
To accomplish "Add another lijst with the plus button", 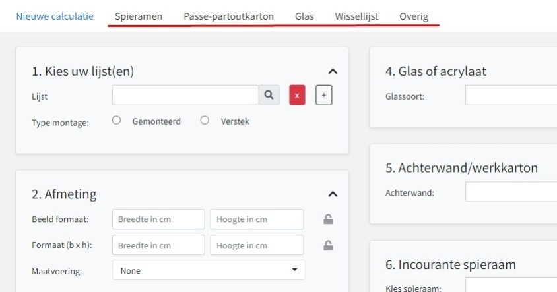I will (x=323, y=95).
